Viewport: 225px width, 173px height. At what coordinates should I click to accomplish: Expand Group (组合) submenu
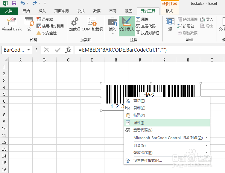click(167, 146)
